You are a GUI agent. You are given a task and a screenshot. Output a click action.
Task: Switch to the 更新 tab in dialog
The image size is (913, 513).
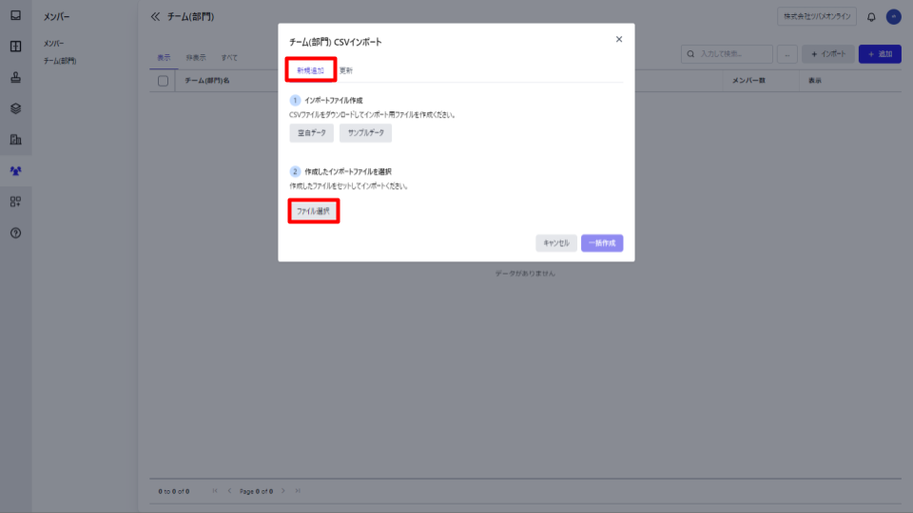[x=346, y=70]
